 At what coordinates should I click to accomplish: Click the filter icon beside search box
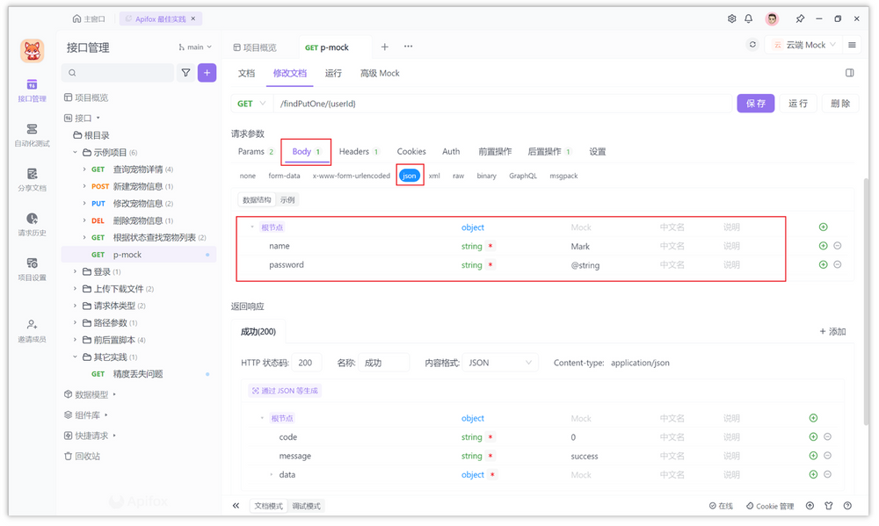click(x=185, y=73)
